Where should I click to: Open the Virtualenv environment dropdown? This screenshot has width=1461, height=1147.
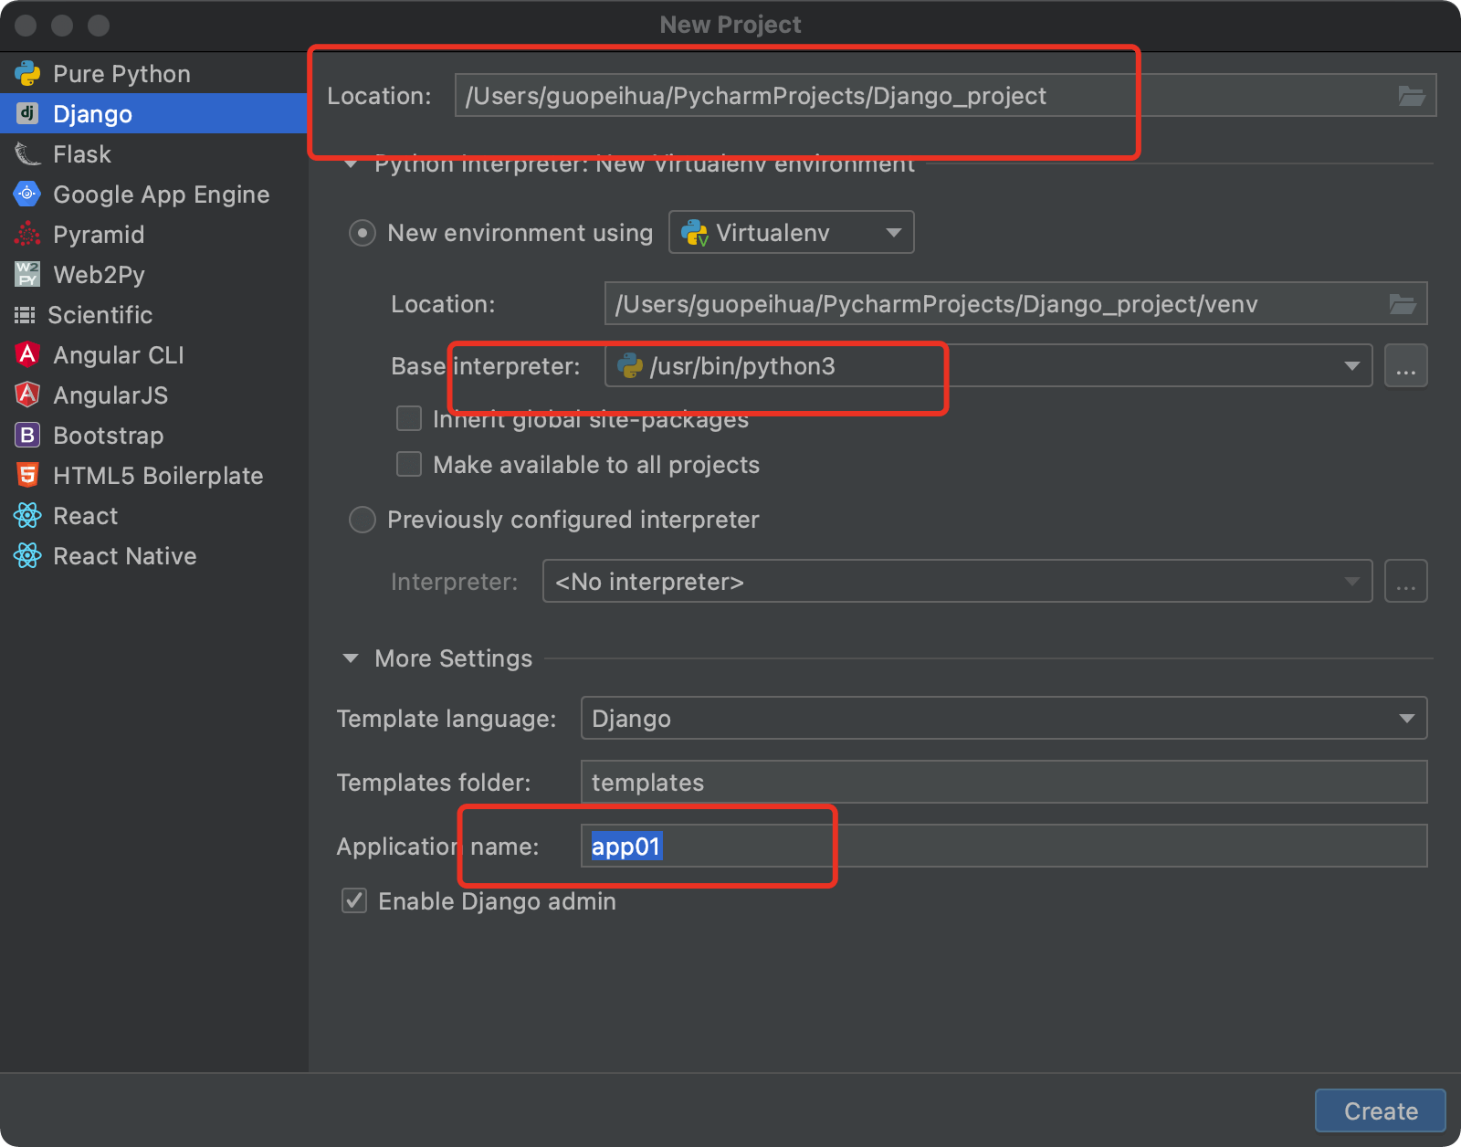point(791,233)
